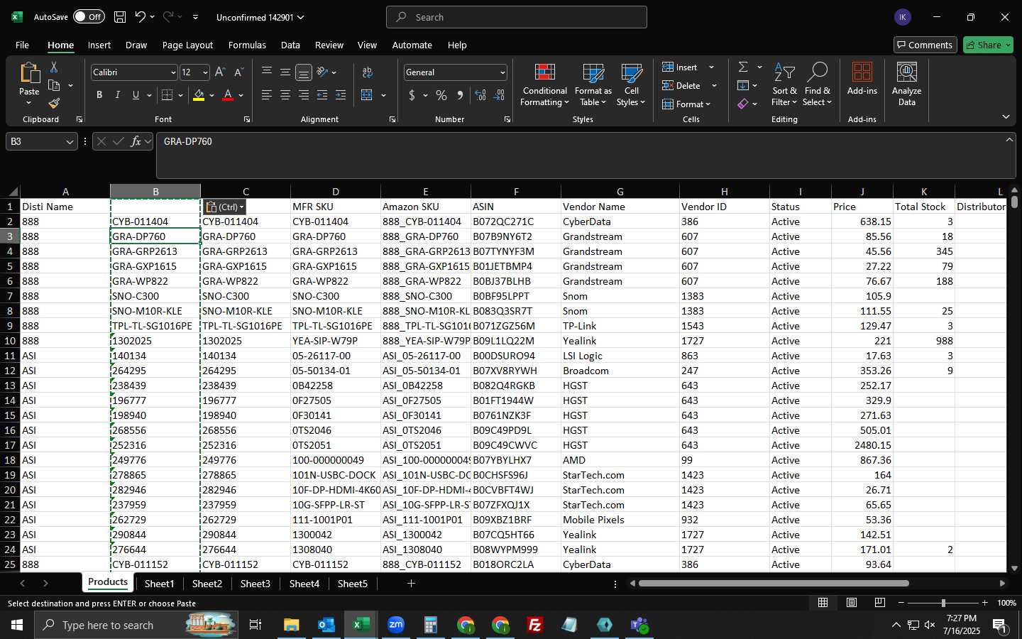The height and width of the screenshot is (639, 1022).
Task: Switch to Normal view in status bar
Action: [x=823, y=603]
